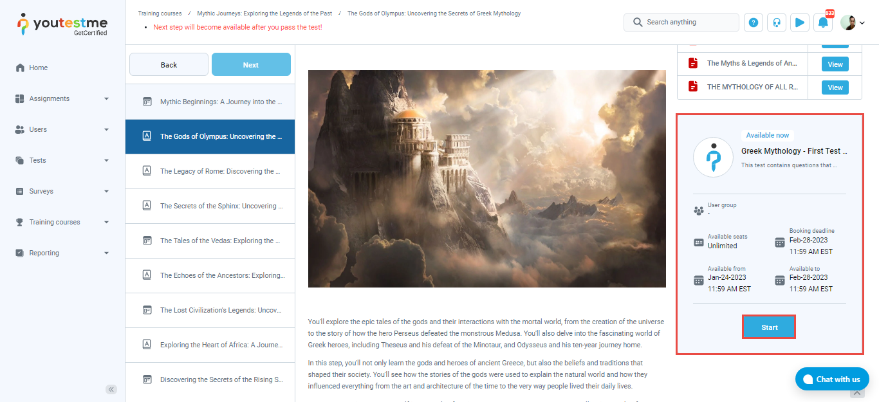Click the step icon beside The Lost Civilization's Legends

pos(147,310)
